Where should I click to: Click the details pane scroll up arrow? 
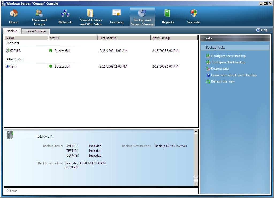(x=196, y=131)
